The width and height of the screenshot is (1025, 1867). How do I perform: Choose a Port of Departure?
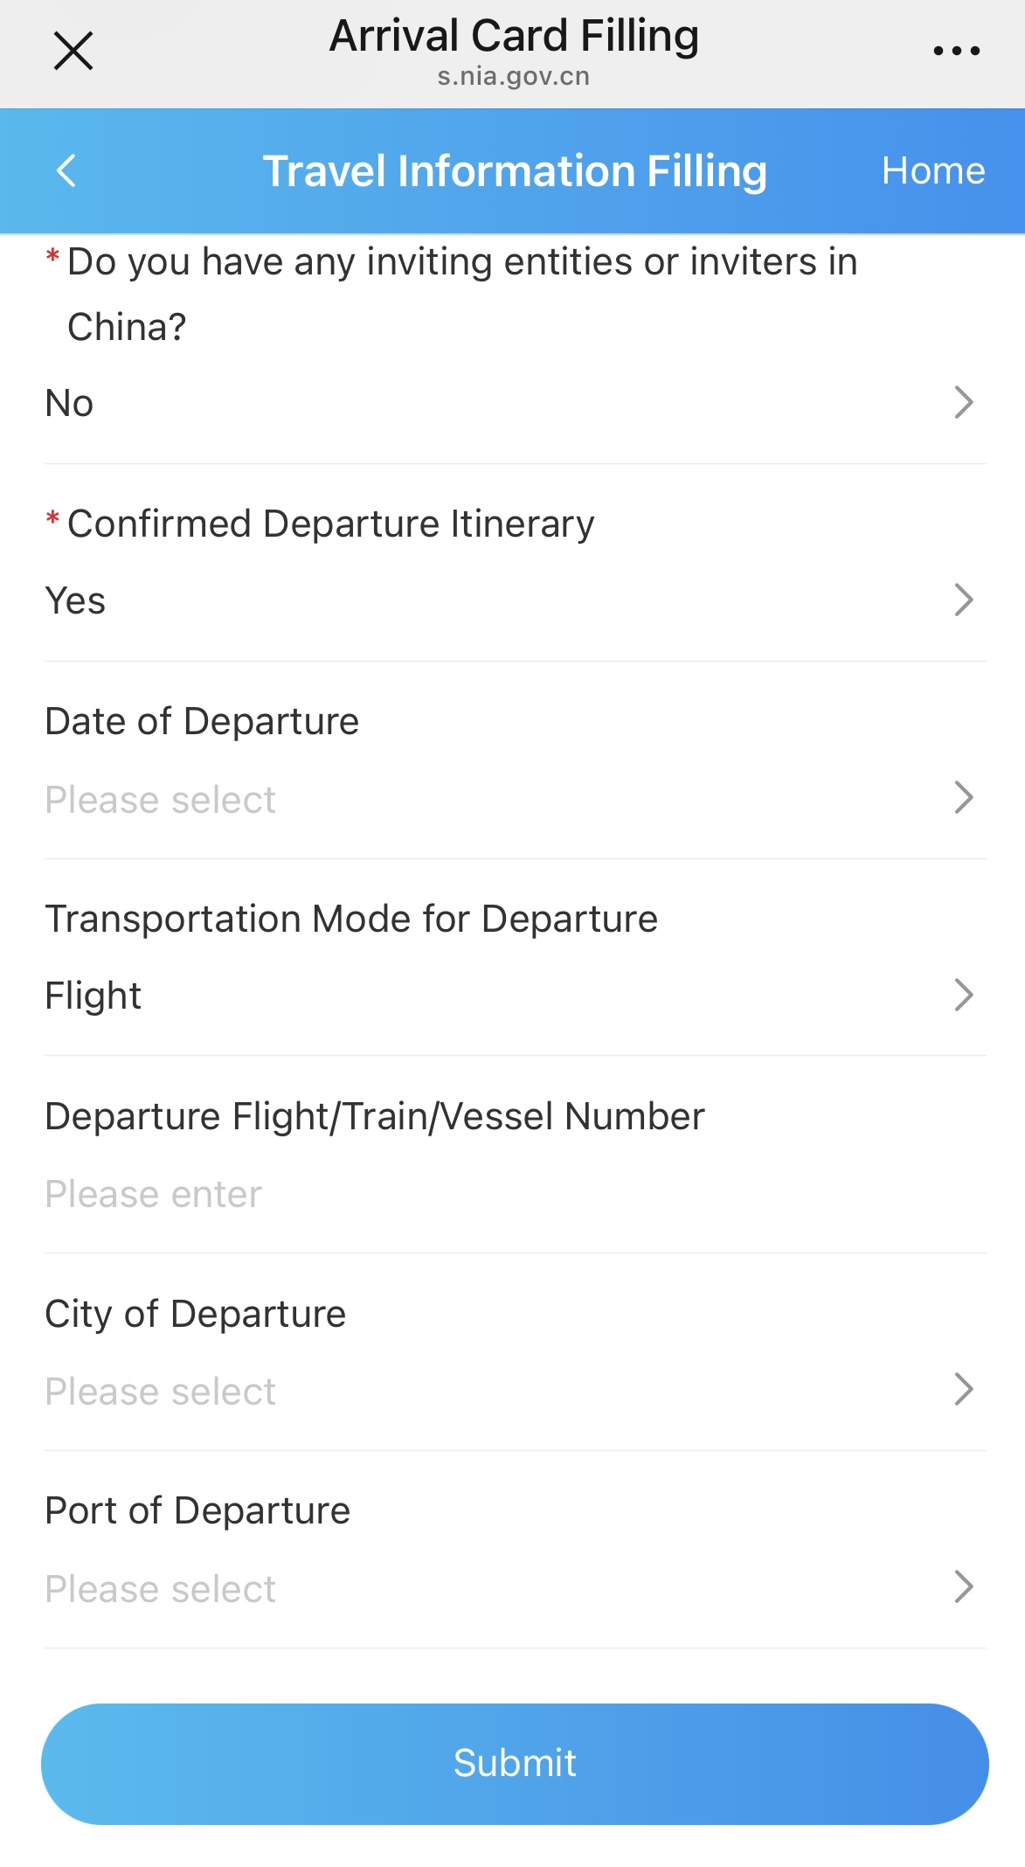[515, 1588]
